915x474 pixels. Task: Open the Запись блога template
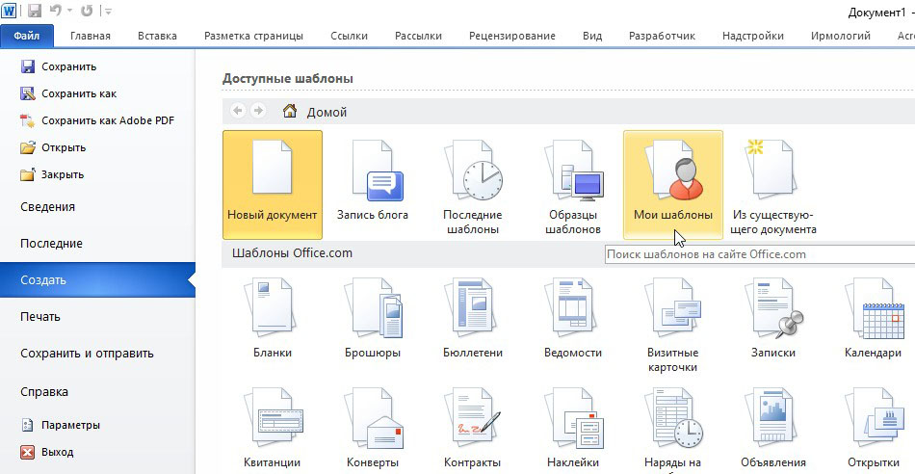(x=372, y=183)
